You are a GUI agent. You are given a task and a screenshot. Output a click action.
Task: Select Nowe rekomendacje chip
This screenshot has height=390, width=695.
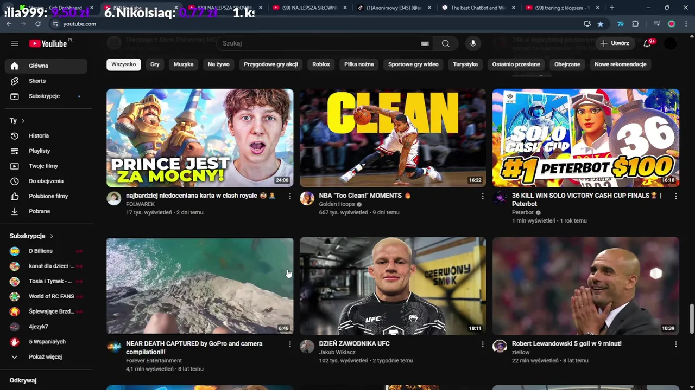pos(620,64)
